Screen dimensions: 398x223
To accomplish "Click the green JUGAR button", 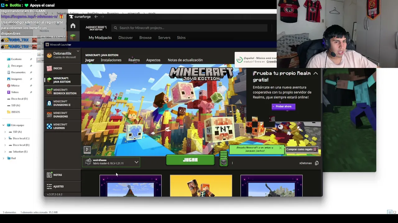I will (190, 160).
